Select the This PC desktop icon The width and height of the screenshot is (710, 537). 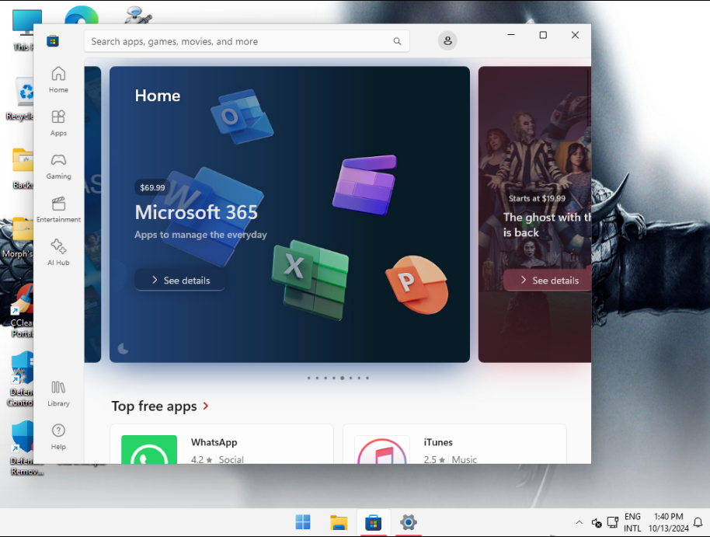(x=22, y=30)
